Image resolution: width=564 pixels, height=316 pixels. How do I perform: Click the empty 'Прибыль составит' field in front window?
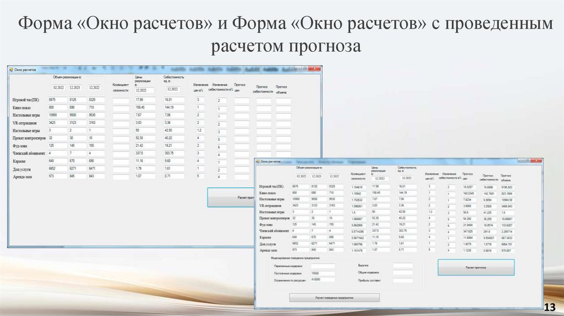(403, 280)
